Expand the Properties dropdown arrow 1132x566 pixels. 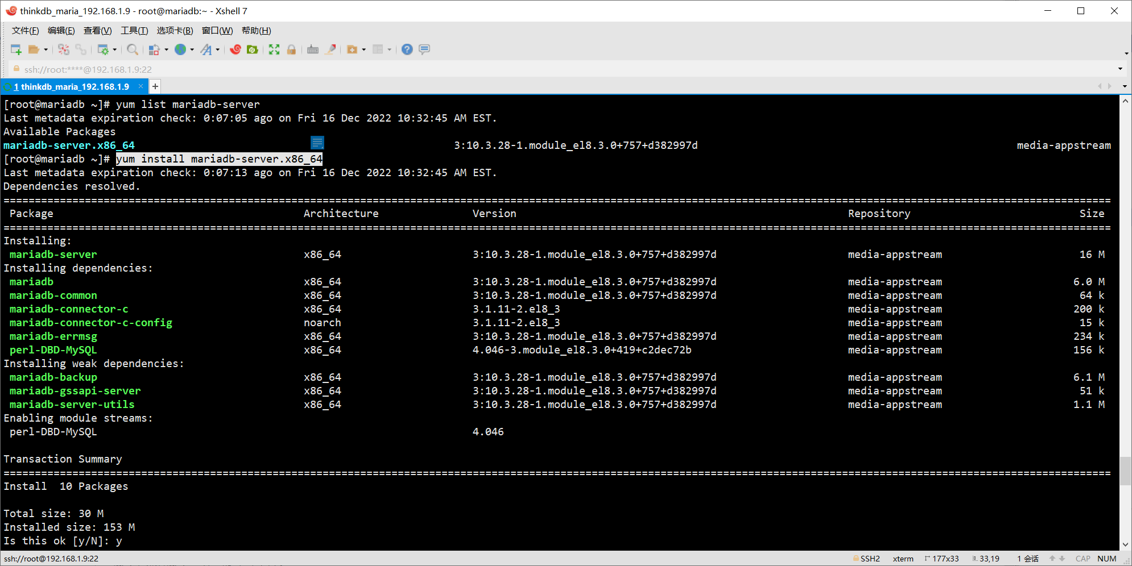[x=115, y=49]
